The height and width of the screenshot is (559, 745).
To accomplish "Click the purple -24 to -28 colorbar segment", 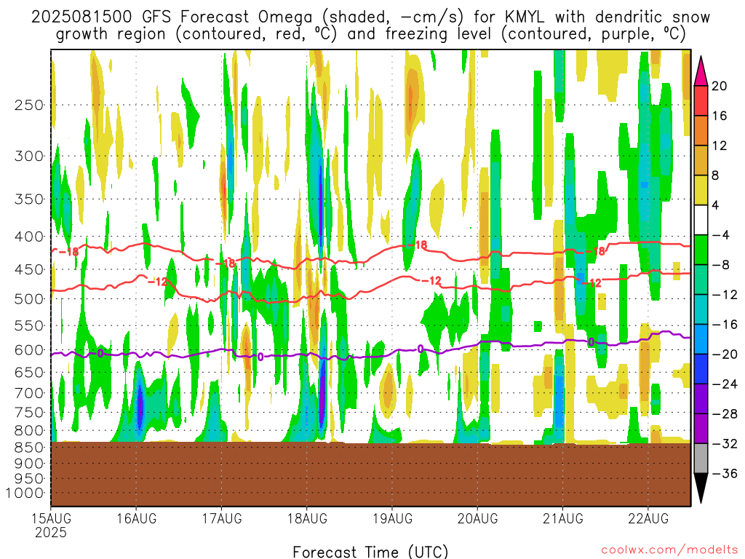I will [x=701, y=399].
